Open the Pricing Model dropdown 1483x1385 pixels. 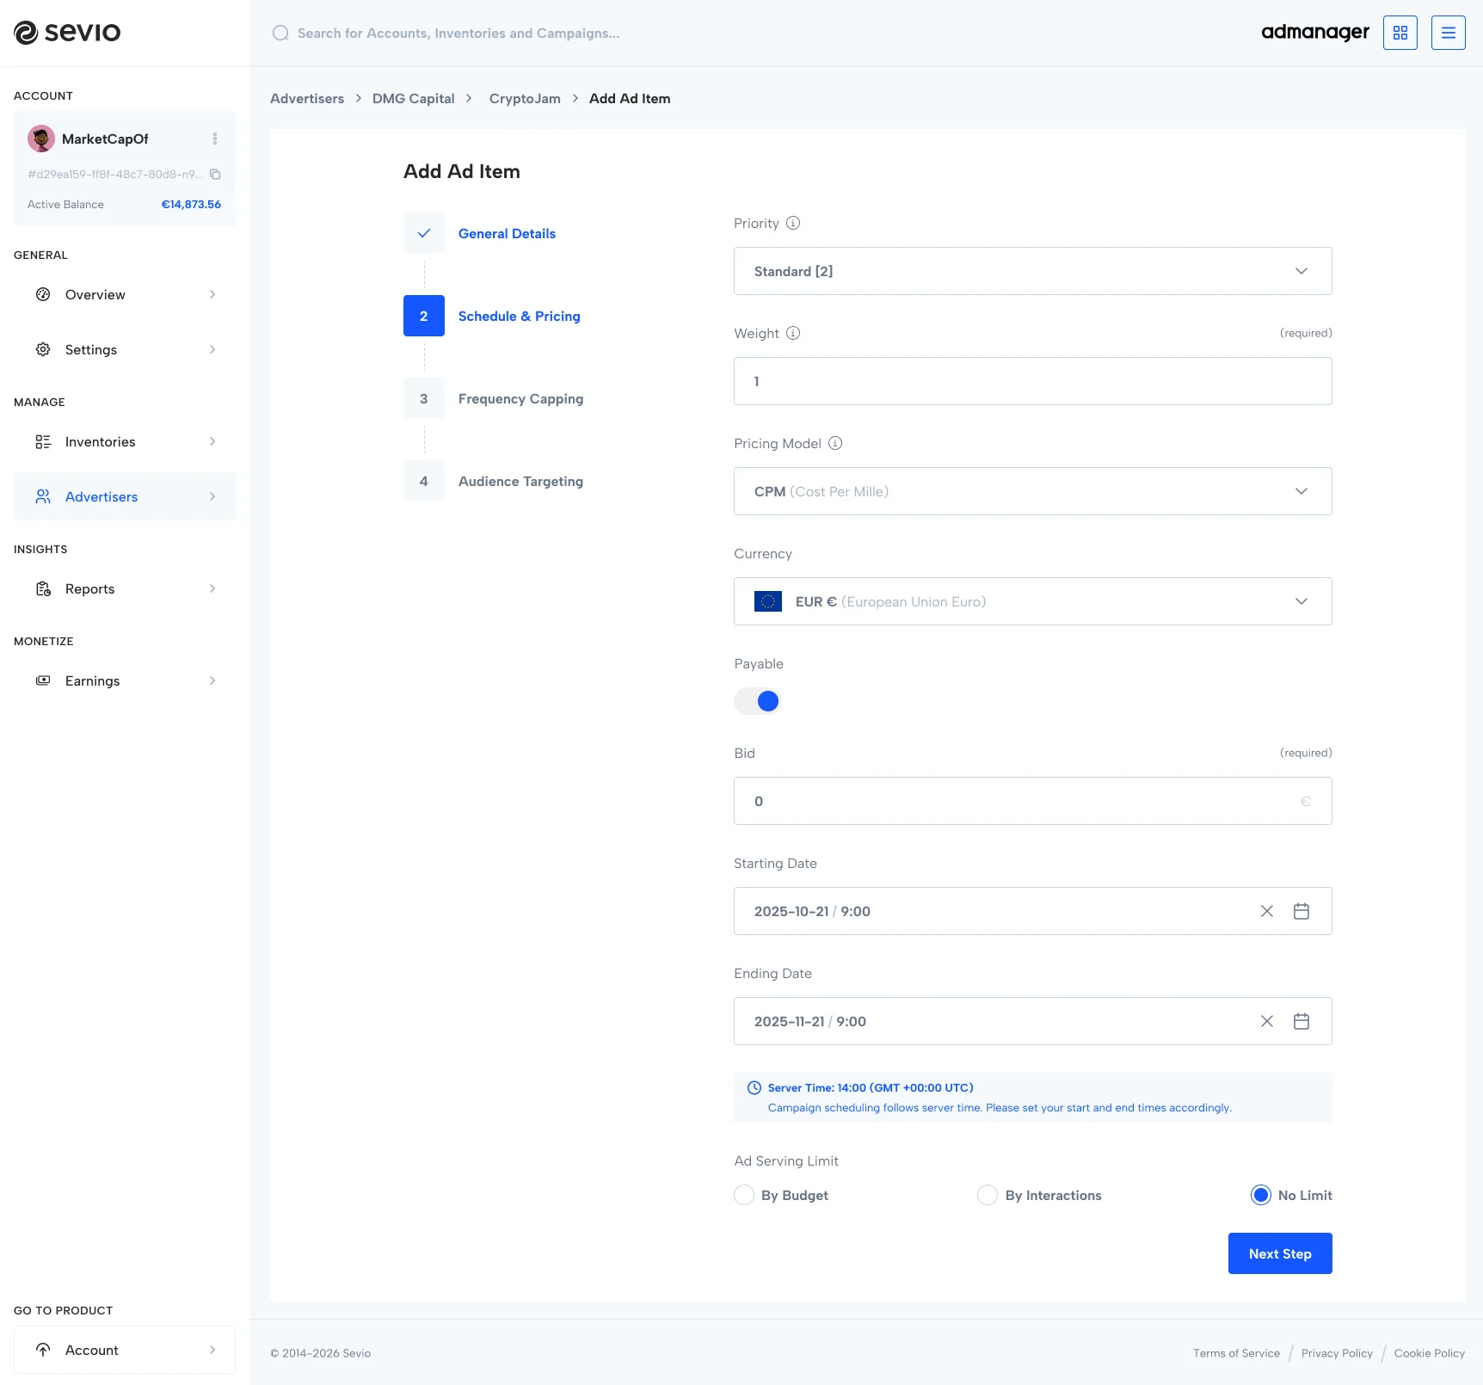[1033, 491]
